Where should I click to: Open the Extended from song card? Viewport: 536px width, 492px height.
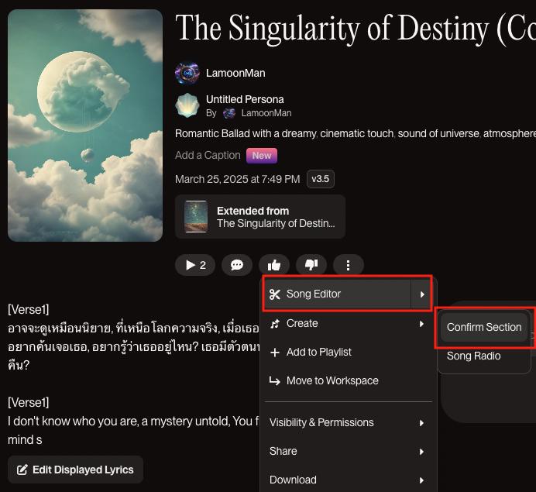(260, 217)
